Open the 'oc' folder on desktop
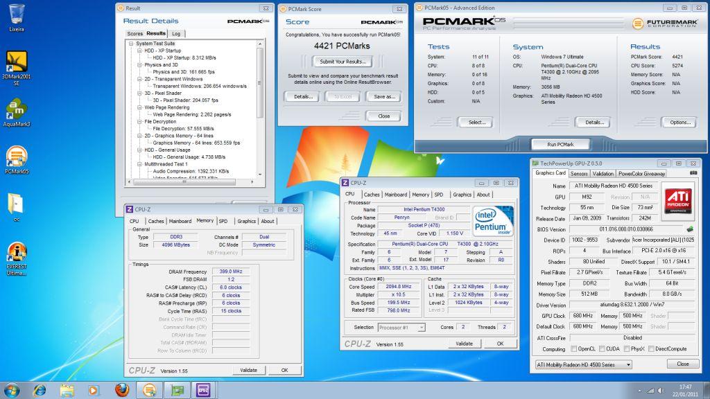Image resolution: width=710 pixels, height=399 pixels. click(16, 207)
